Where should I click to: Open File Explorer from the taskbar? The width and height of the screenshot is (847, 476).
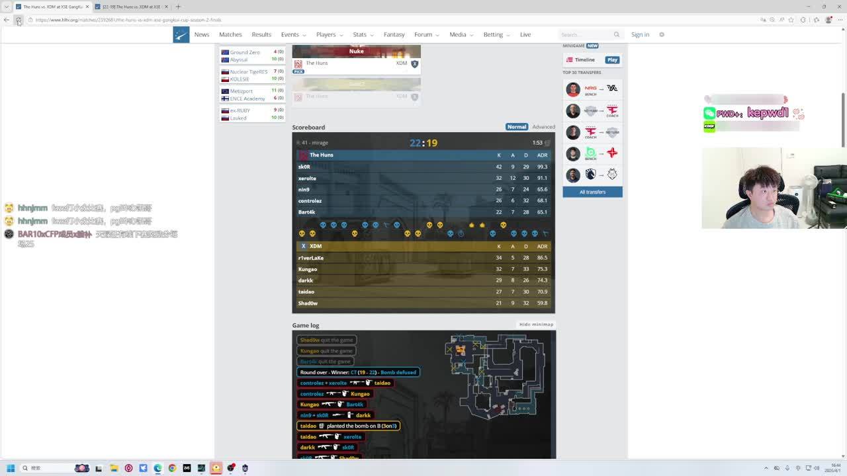114,468
